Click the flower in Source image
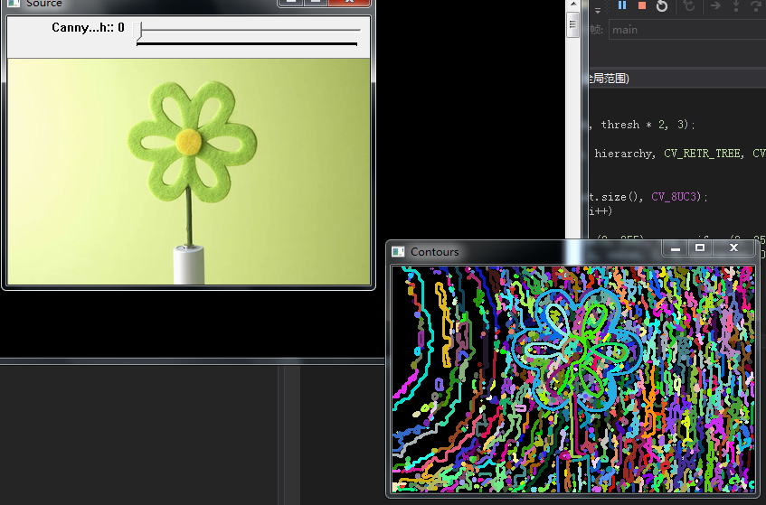Viewport: 766px width, 505px height. [192, 142]
